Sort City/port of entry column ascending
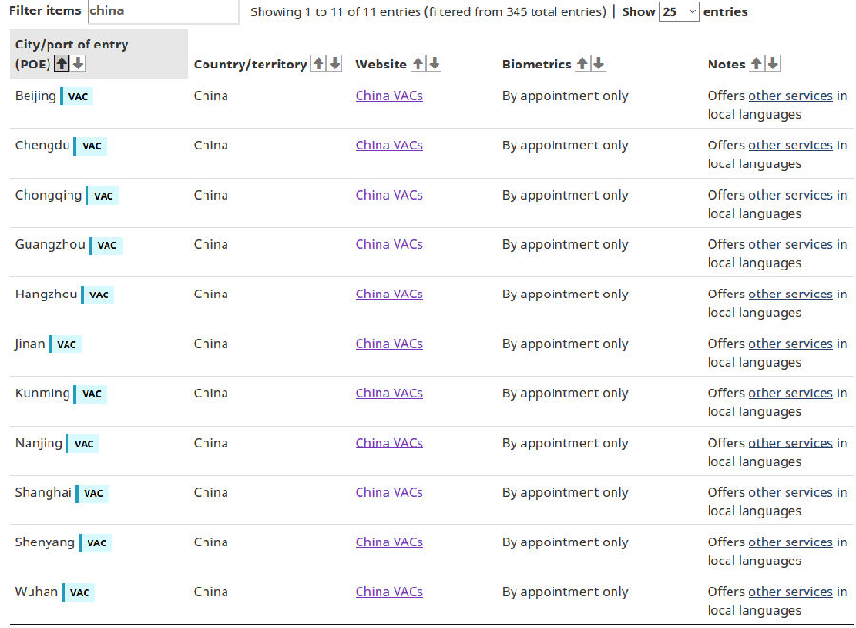856x628 pixels. (62, 64)
